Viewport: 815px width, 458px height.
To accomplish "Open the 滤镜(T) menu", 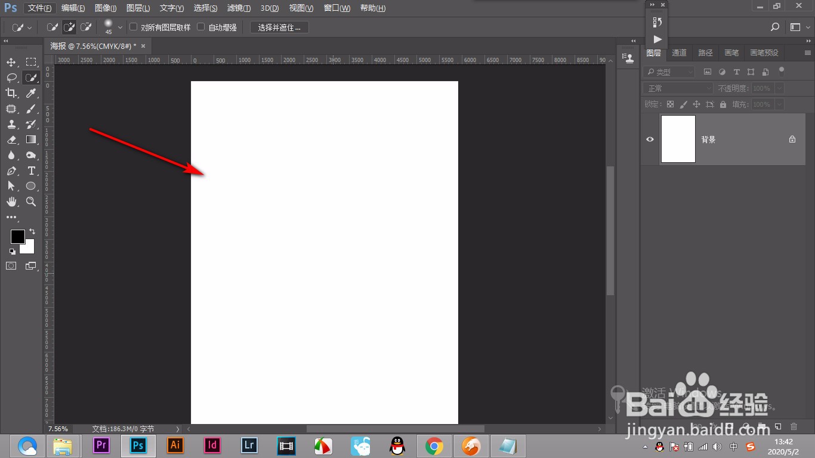I will coord(239,8).
